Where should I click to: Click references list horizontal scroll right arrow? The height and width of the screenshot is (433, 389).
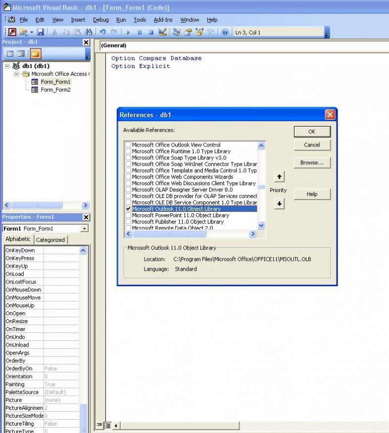click(252, 234)
